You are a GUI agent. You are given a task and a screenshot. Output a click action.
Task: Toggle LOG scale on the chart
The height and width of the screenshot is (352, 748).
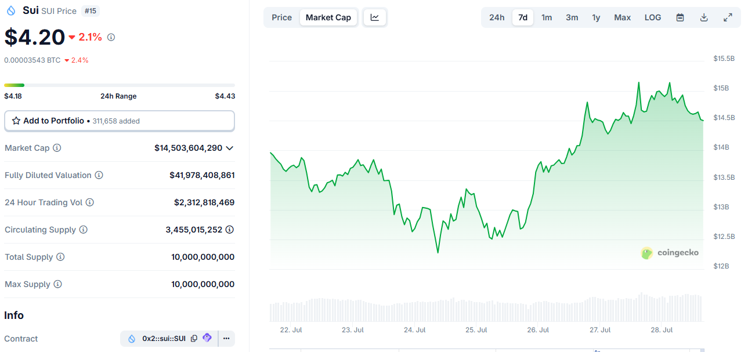[x=653, y=17]
